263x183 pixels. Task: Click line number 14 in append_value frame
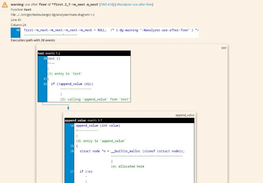pos(72,126)
